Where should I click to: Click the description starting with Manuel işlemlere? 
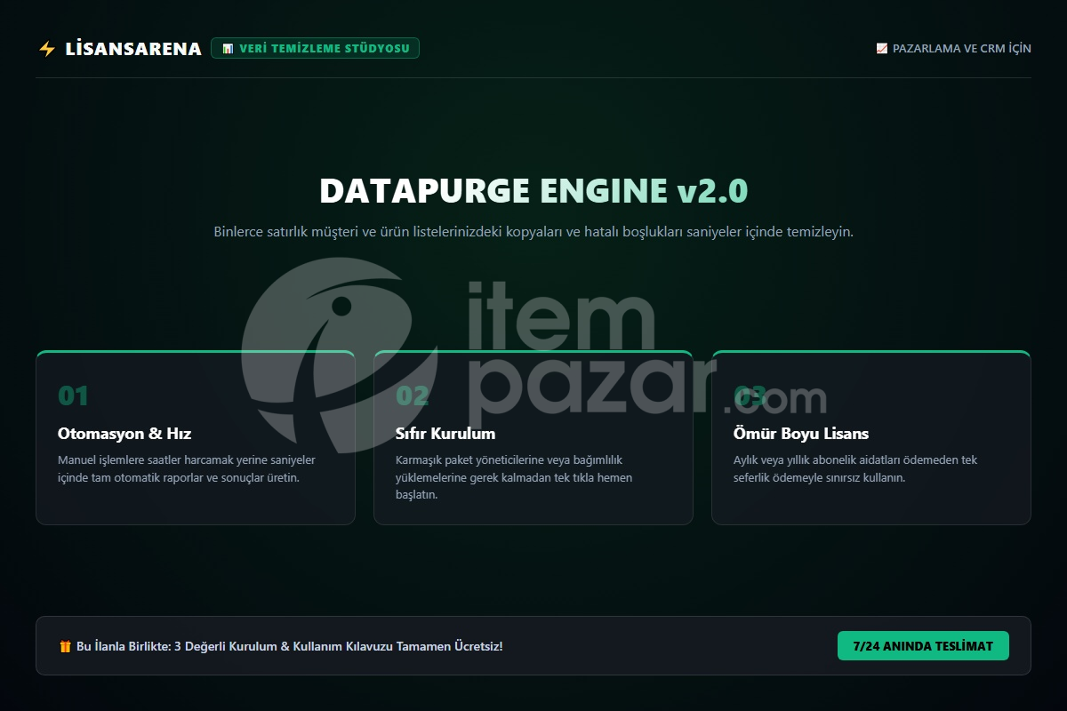[x=187, y=468]
